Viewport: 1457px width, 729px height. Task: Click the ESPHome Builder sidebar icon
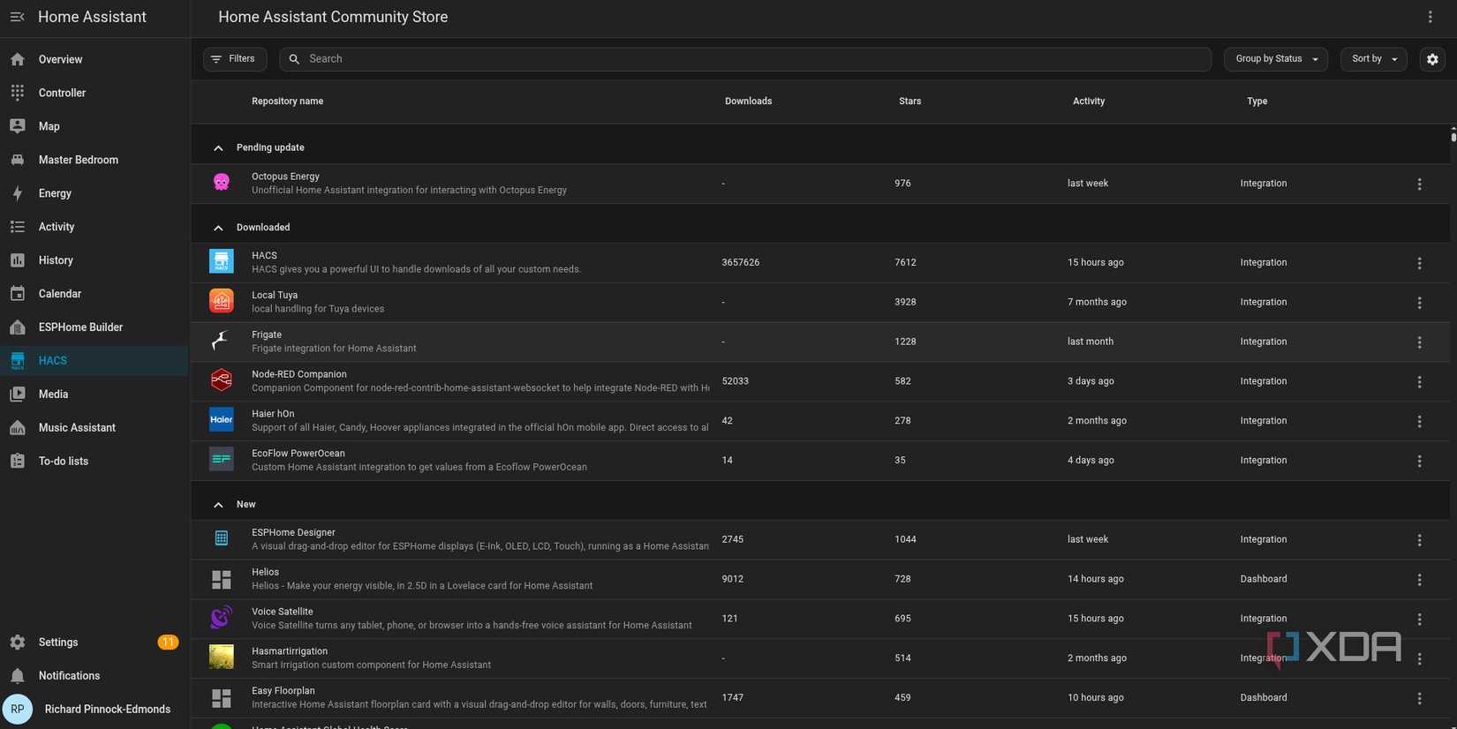coord(18,327)
